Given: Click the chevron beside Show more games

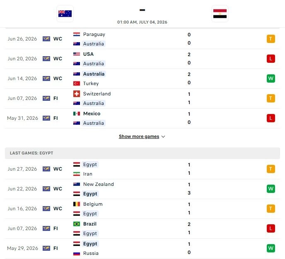Looking at the screenshot, I should tap(163, 137).
